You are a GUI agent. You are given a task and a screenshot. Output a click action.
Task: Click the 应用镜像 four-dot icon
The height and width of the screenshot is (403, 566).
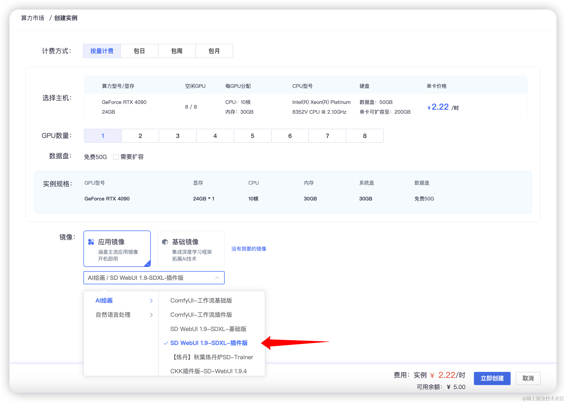[91, 242]
